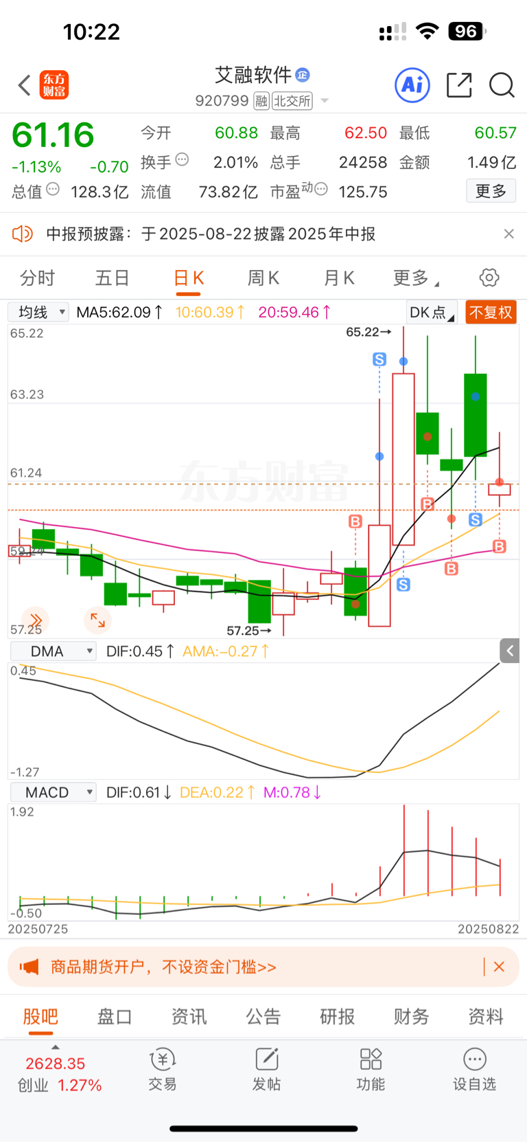
Task: Tap the double-chevron expand chart icon
Action: (35, 620)
